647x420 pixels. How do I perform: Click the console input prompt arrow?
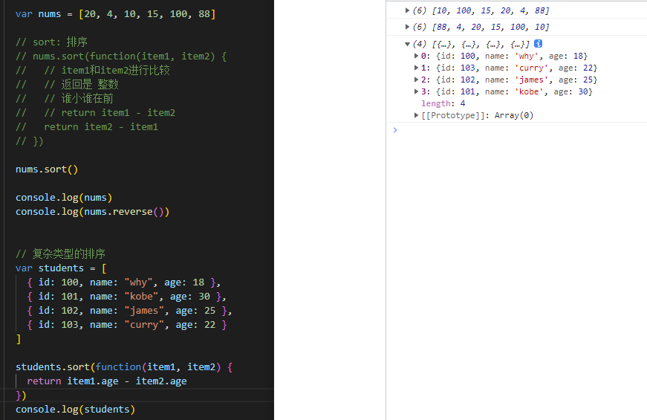[x=395, y=130]
